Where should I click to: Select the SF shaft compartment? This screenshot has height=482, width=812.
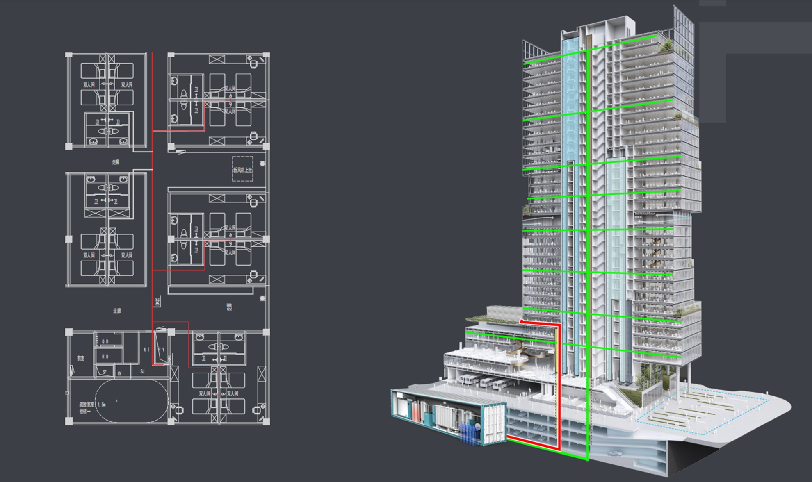tap(105, 372)
